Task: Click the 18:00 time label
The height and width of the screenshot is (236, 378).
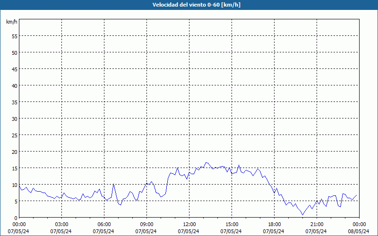Action: (275, 225)
